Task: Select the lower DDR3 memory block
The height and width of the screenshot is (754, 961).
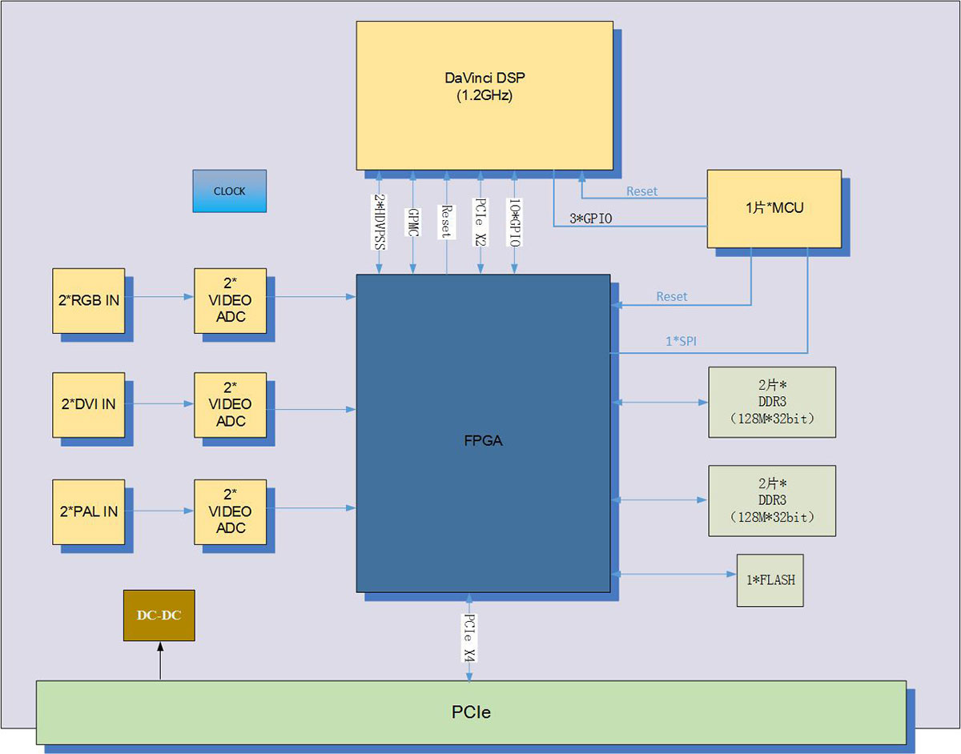Action: 771,500
